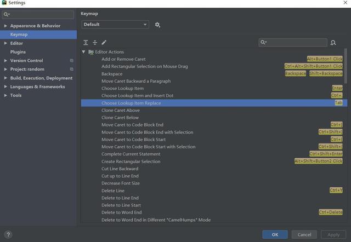Click the pencil Edit Shortcut icon

click(104, 43)
